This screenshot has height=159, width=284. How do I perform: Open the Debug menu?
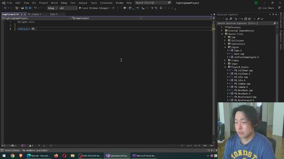(64, 3)
